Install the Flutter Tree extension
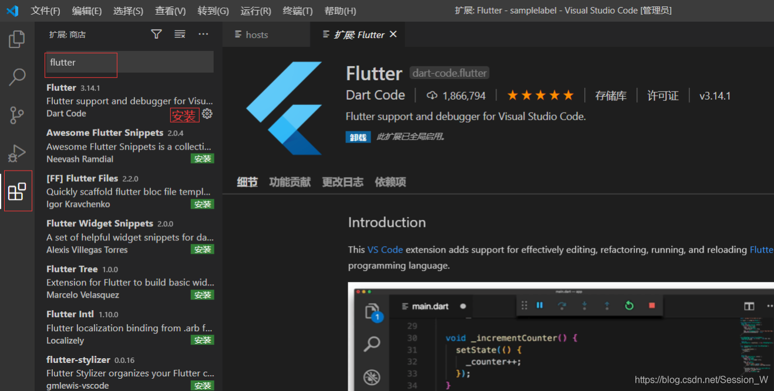Image resolution: width=774 pixels, height=391 pixels. [x=203, y=295]
